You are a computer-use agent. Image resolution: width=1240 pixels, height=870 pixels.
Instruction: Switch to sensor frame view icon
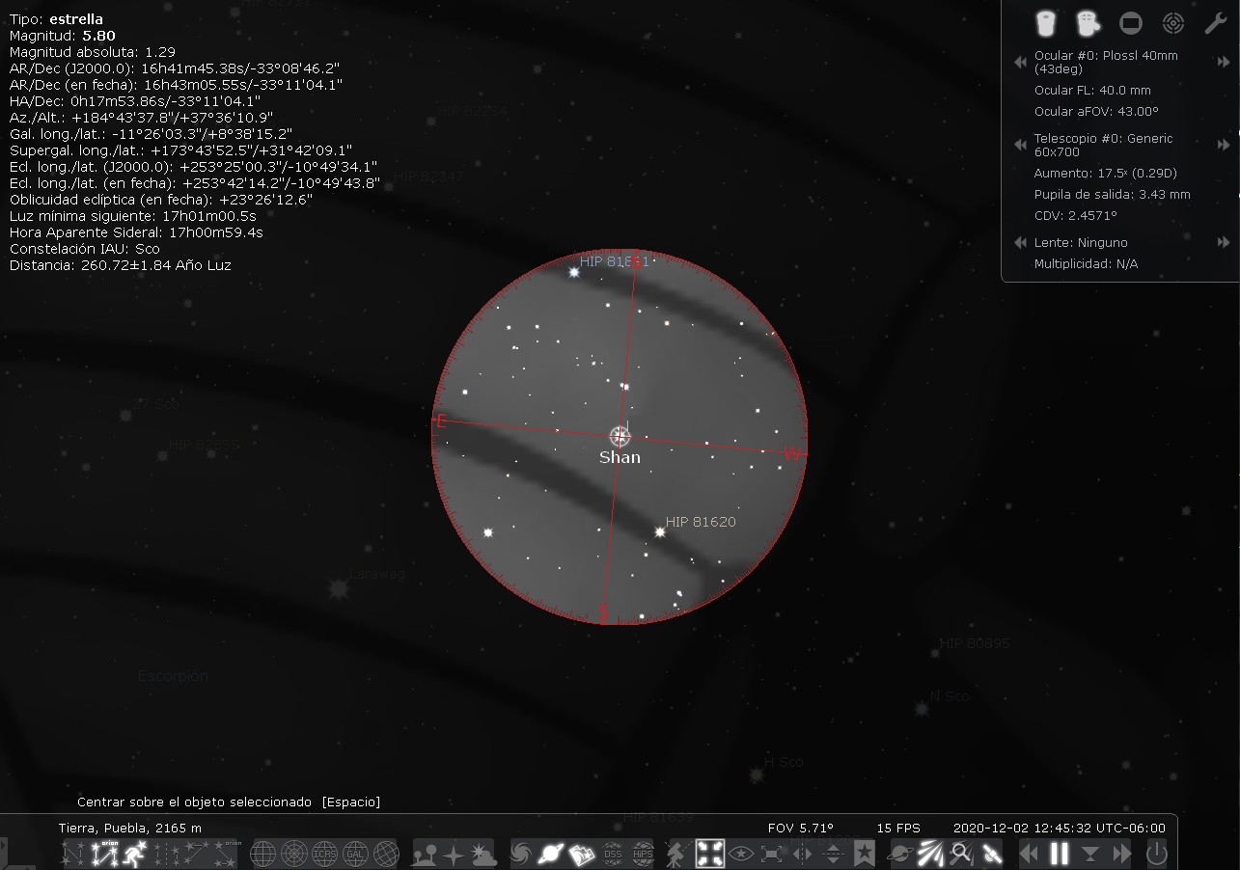[x=1130, y=22]
